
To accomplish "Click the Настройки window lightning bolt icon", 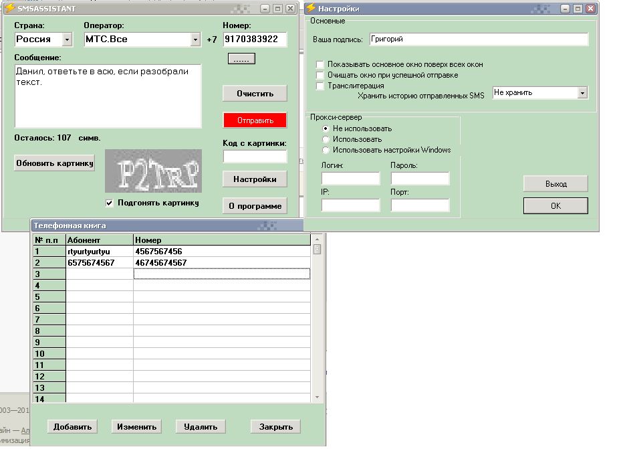I will (x=311, y=8).
